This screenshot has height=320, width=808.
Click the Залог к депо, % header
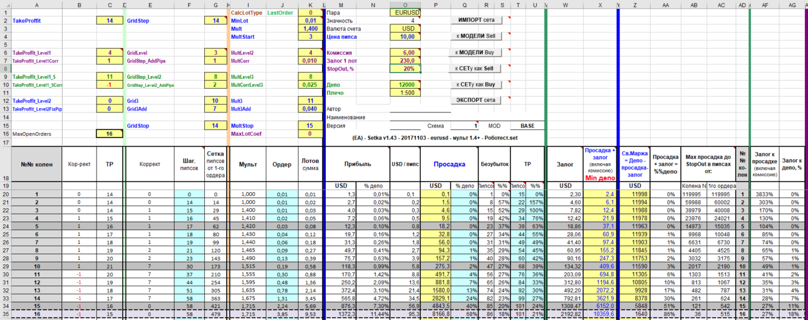792,164
